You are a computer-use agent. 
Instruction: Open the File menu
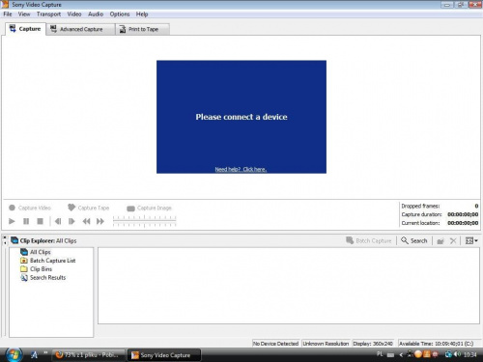point(8,14)
